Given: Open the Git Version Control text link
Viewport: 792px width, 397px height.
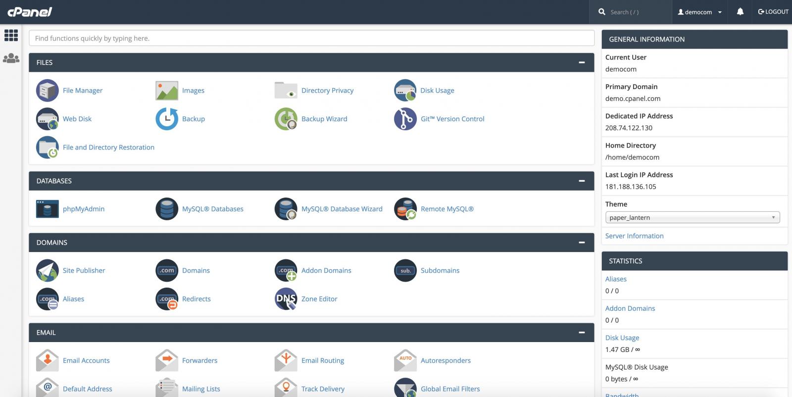Looking at the screenshot, I should pos(452,119).
